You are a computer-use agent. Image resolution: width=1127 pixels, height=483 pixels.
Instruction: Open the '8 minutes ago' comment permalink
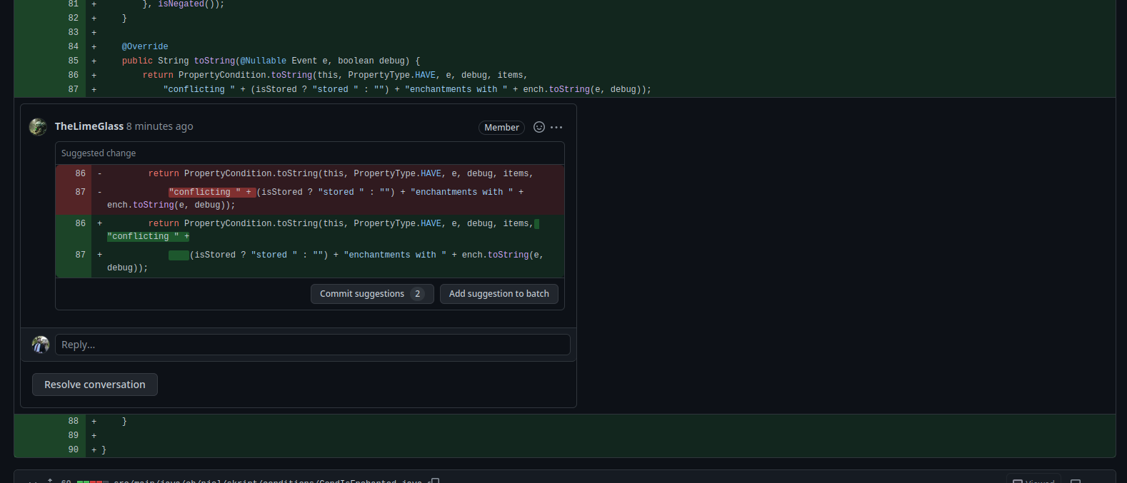pos(160,126)
